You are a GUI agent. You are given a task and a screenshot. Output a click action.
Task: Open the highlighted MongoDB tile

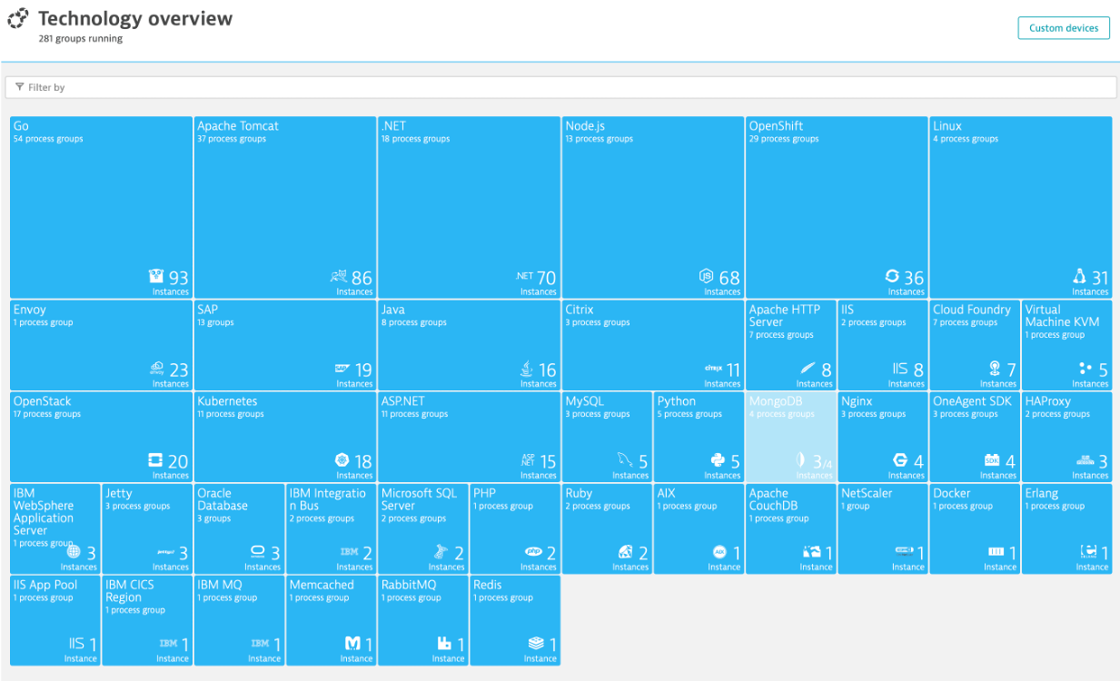(x=790, y=437)
